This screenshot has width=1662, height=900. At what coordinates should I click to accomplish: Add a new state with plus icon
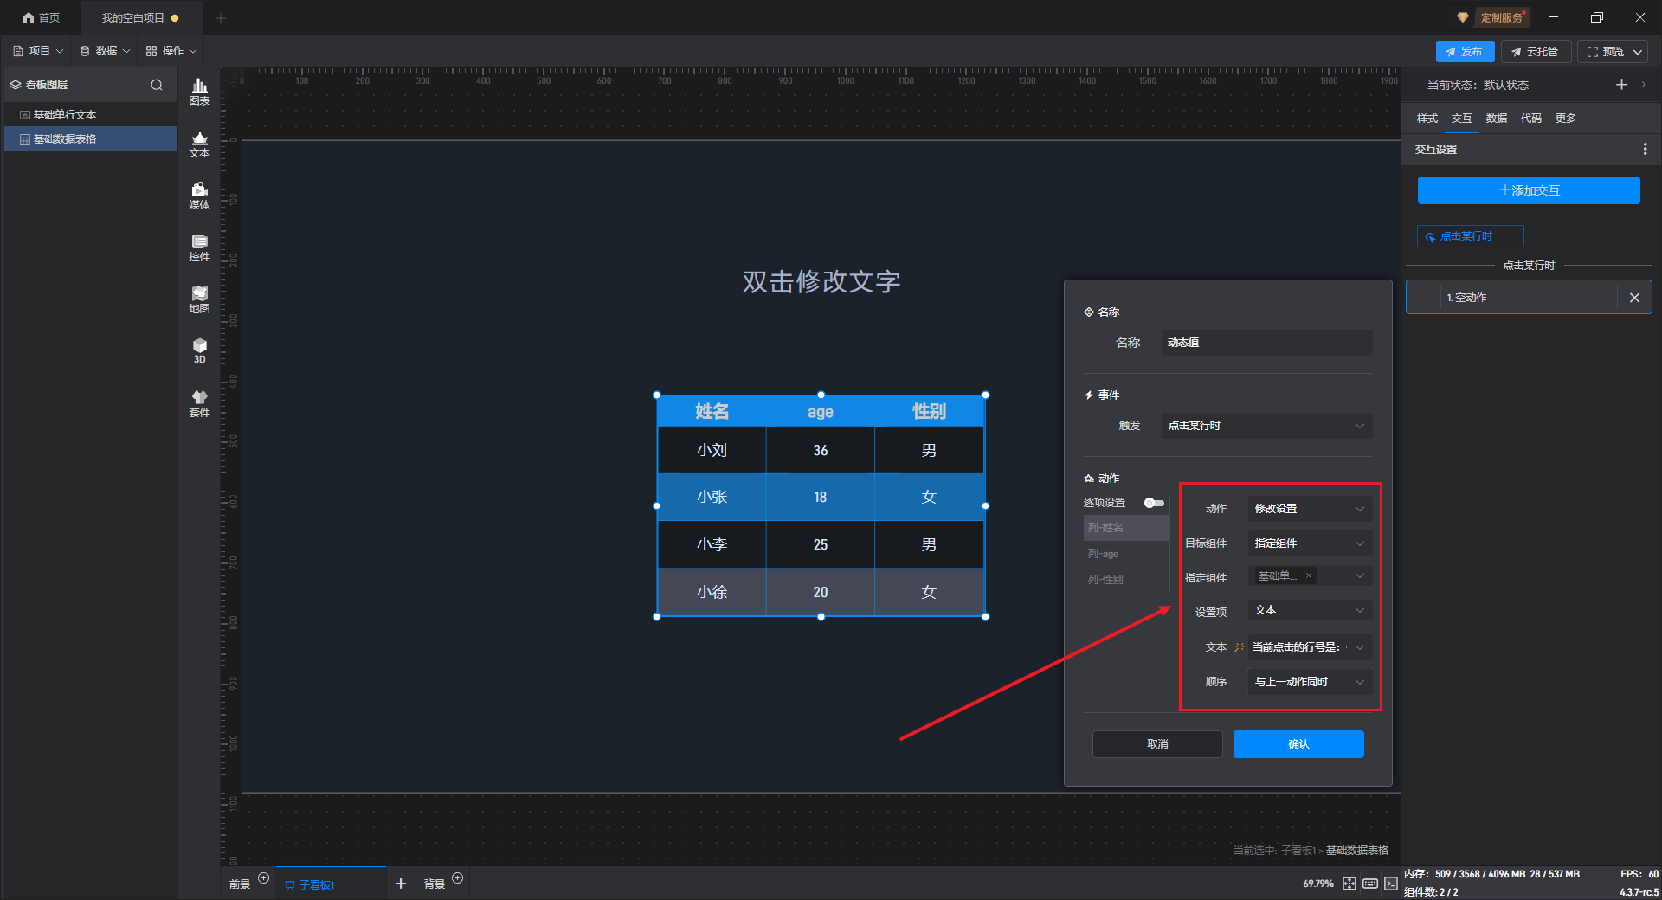(x=1621, y=85)
